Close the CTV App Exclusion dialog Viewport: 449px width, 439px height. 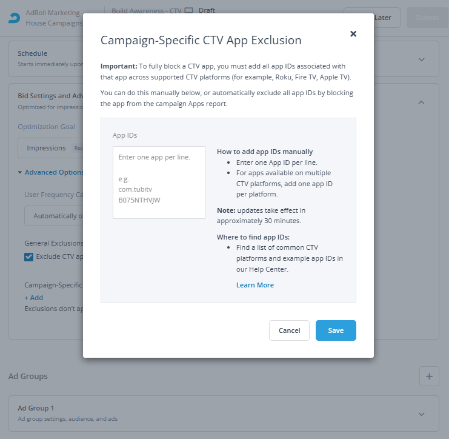pos(353,34)
